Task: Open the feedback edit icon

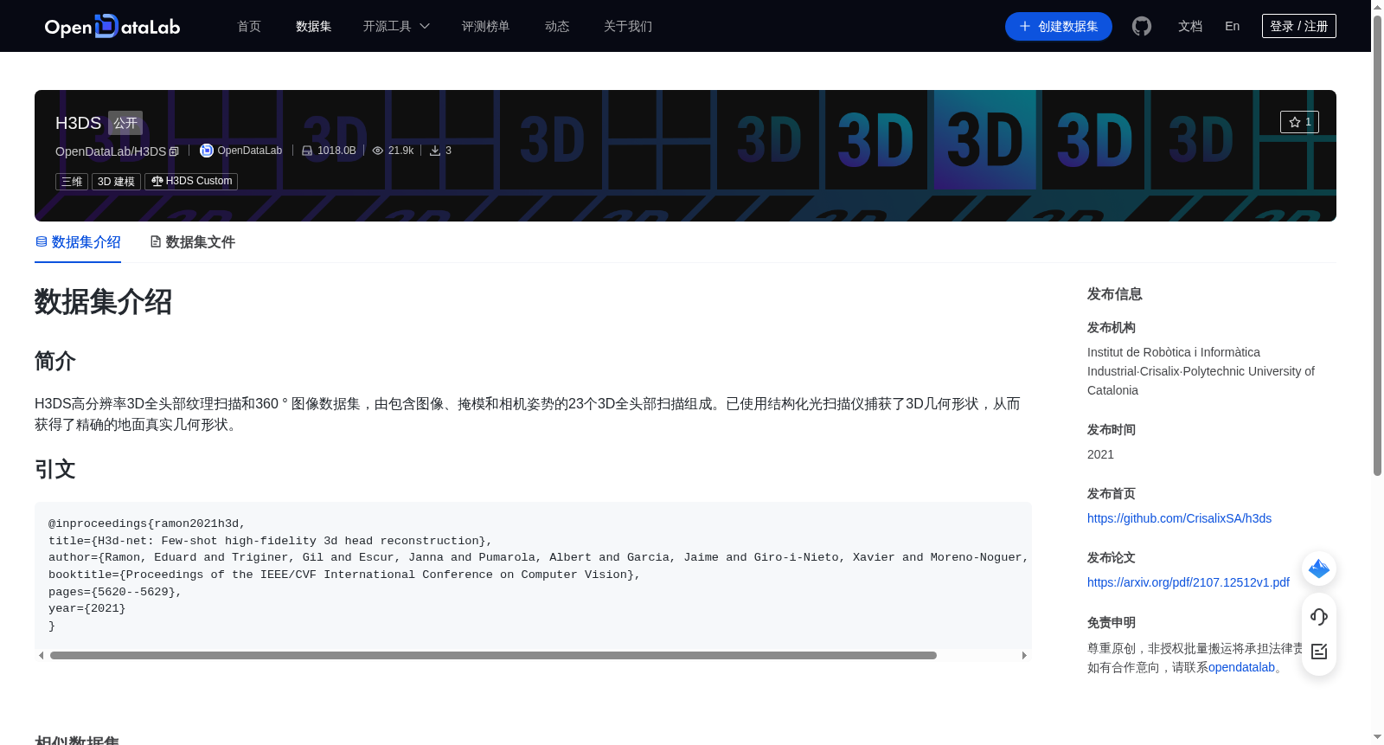Action: click(1319, 652)
